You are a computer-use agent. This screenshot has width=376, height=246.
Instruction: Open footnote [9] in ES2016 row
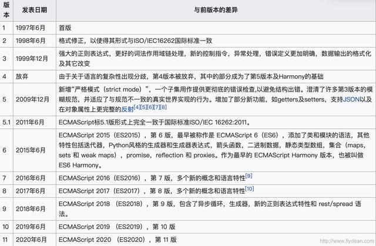pos(249,176)
